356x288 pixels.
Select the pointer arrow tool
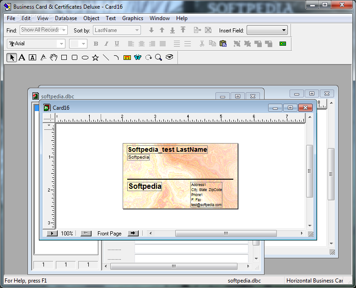click(11, 58)
